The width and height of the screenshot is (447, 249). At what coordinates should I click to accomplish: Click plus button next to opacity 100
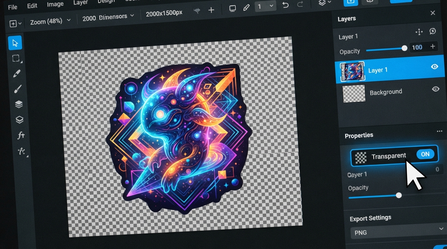pos(433,47)
